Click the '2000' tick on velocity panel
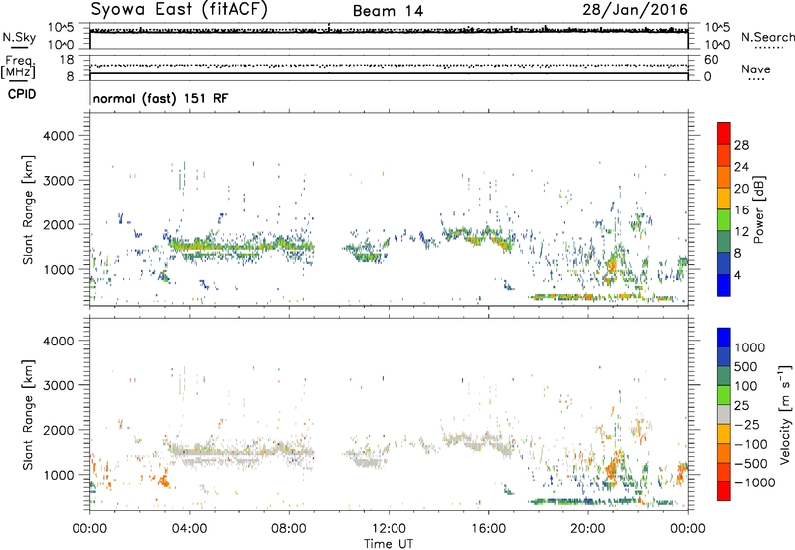This screenshot has width=795, height=550. coord(59,430)
